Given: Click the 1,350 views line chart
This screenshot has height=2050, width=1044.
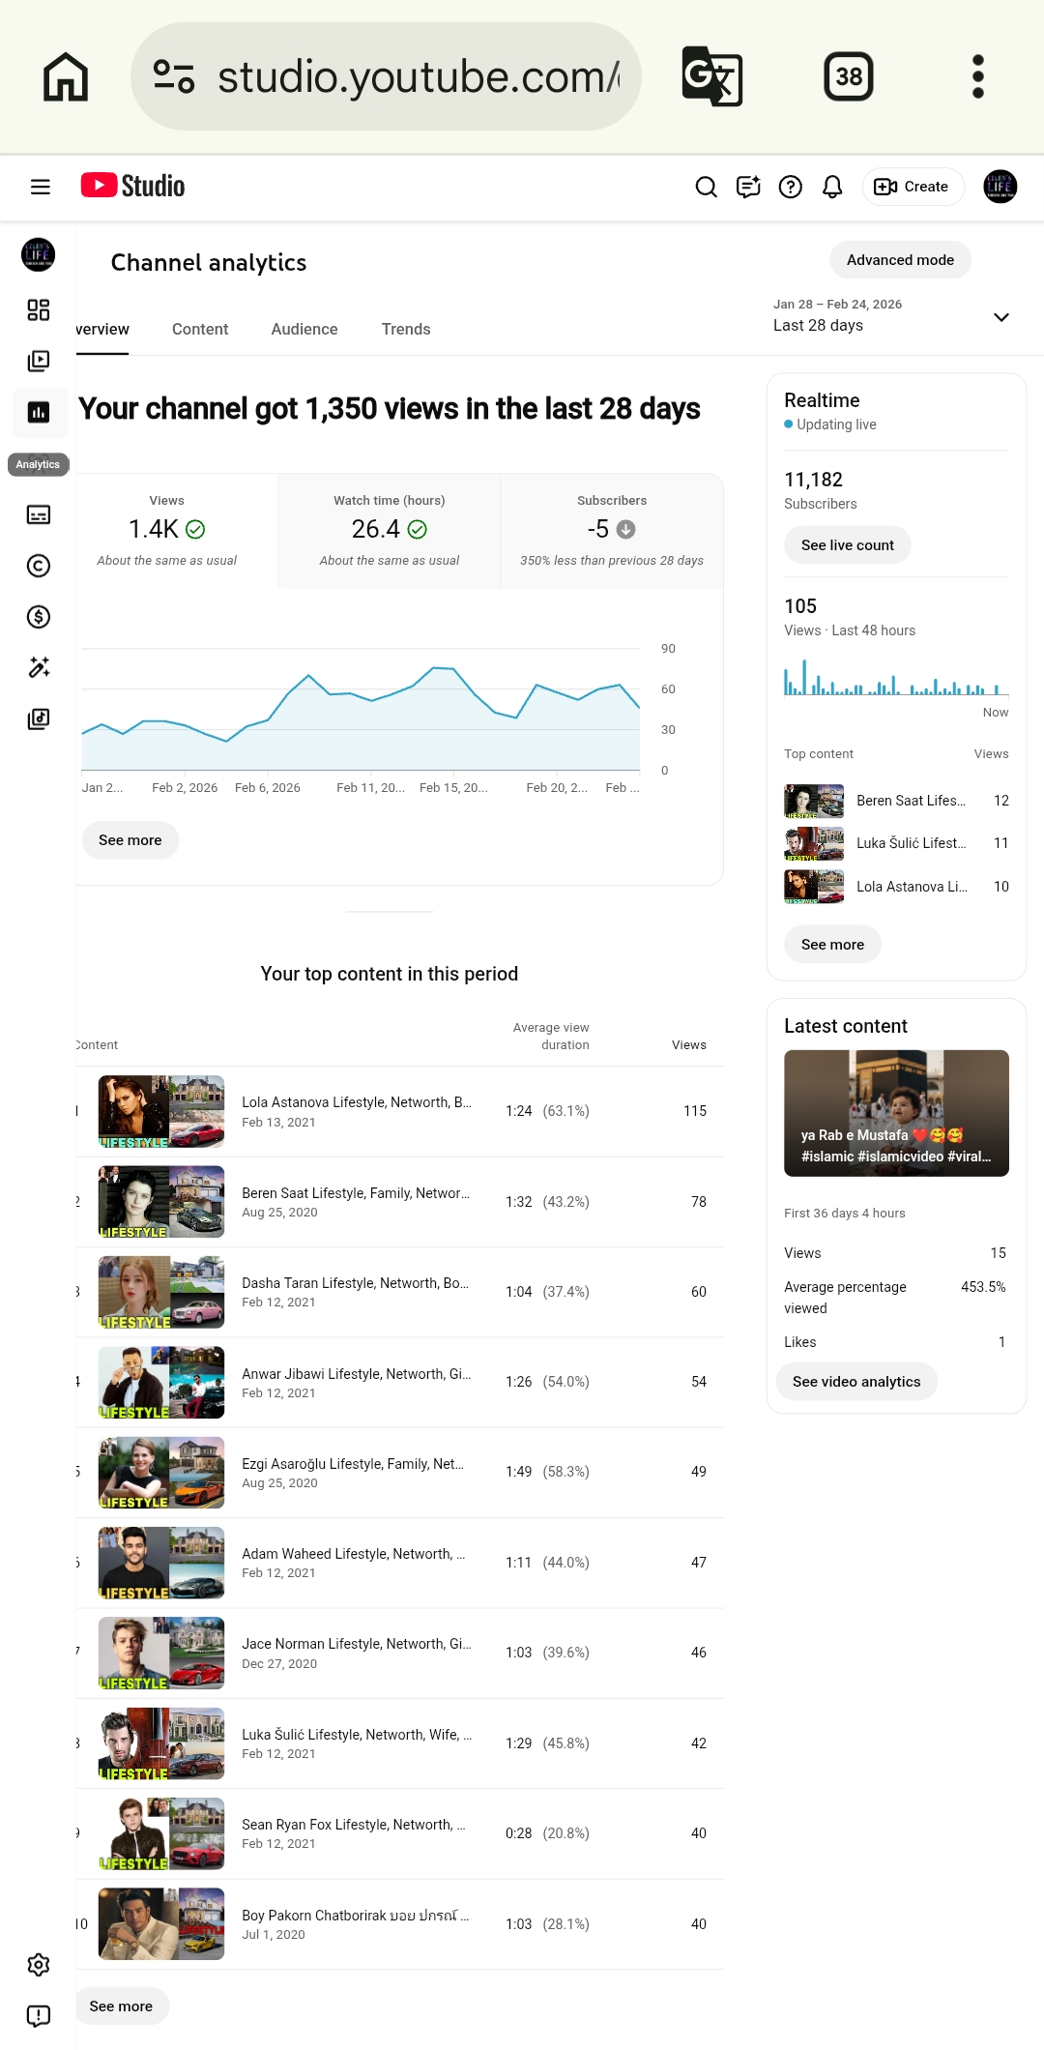Looking at the screenshot, I should pos(361,709).
